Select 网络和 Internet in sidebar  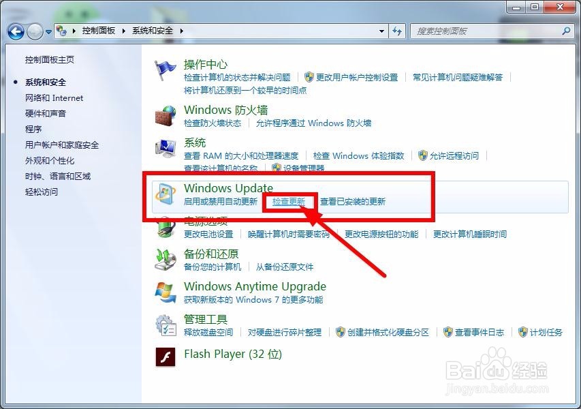click(54, 98)
